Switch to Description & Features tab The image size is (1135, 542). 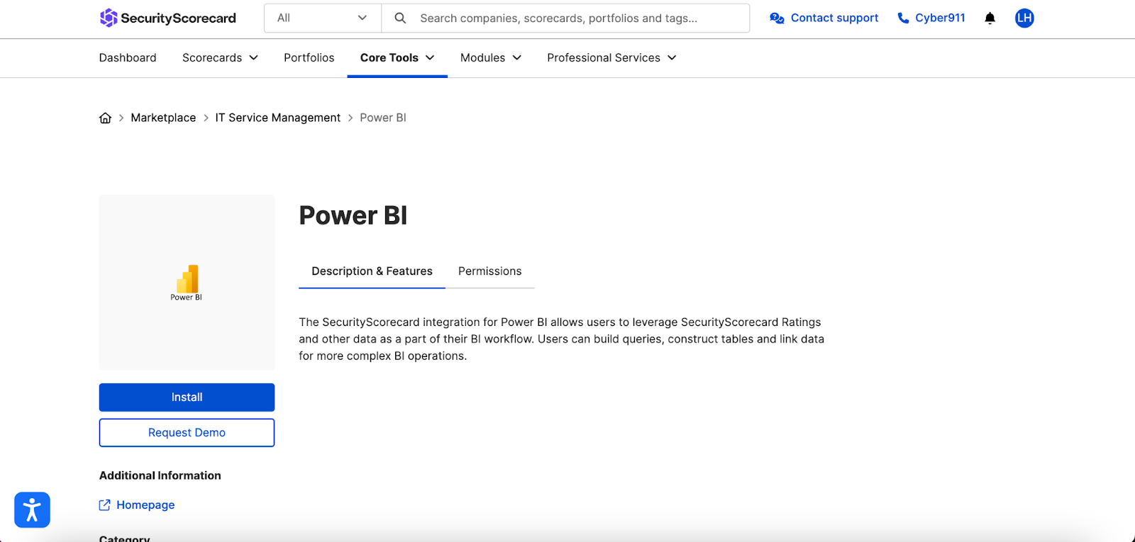point(372,271)
